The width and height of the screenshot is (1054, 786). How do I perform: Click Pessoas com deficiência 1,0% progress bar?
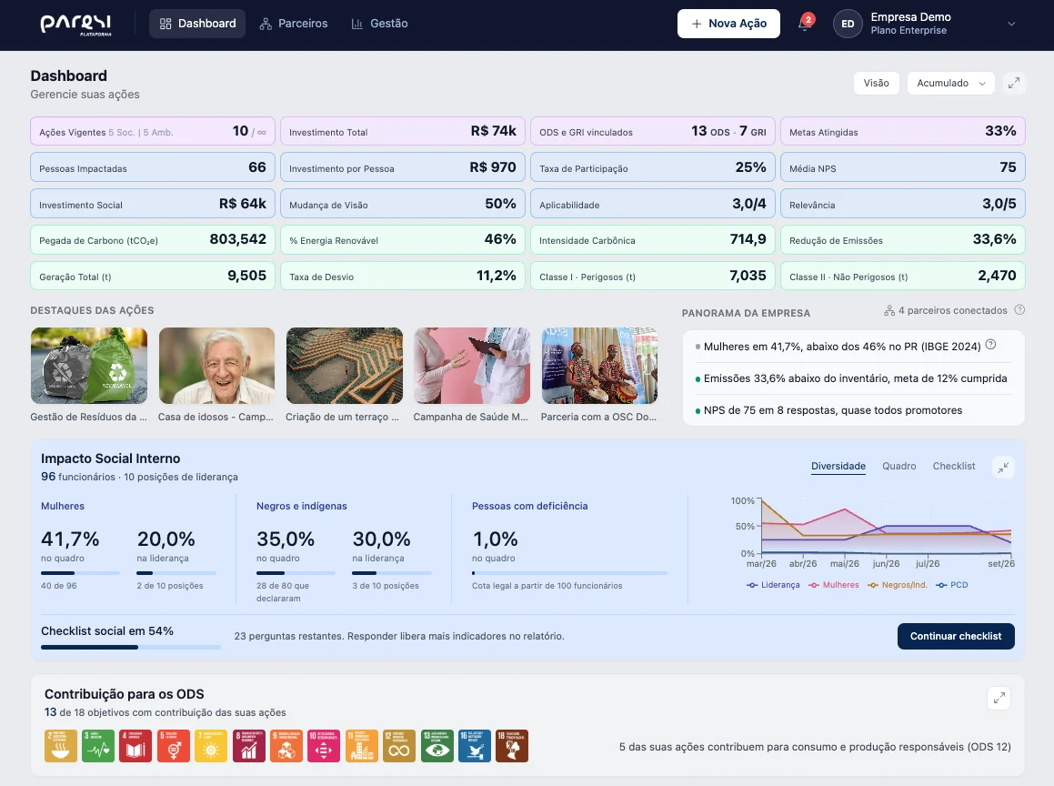[x=569, y=573]
